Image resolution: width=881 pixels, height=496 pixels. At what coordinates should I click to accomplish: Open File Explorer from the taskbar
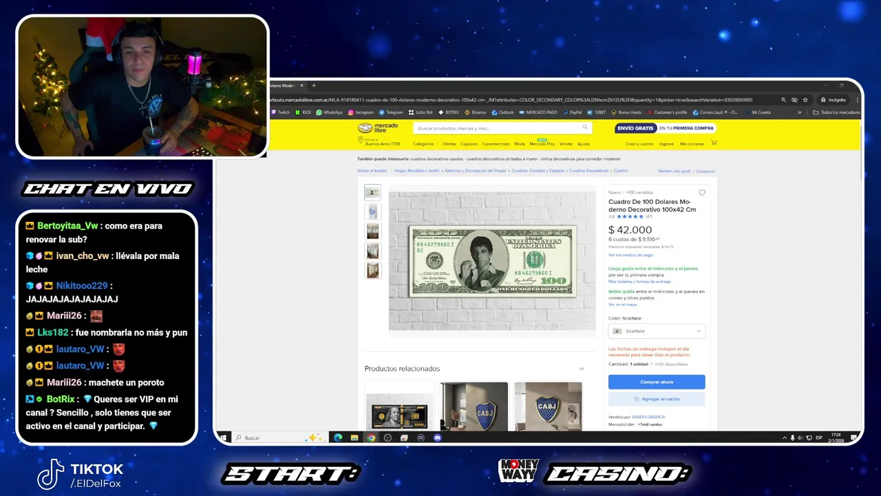tap(354, 437)
